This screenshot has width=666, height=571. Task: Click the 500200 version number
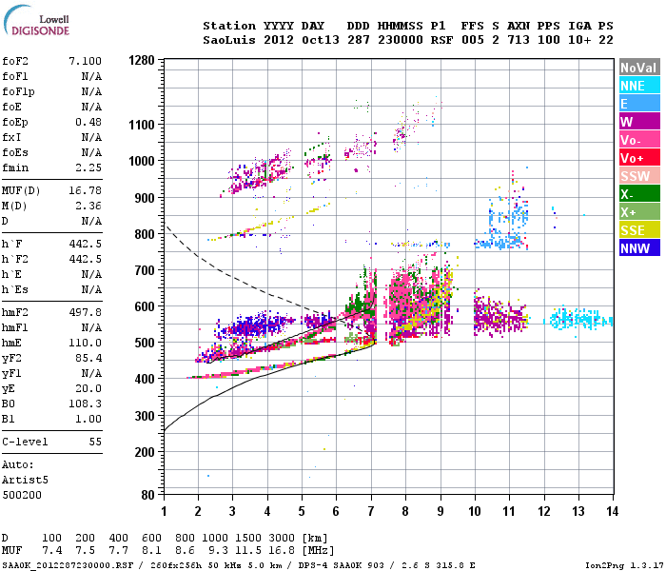pyautogui.click(x=22, y=496)
